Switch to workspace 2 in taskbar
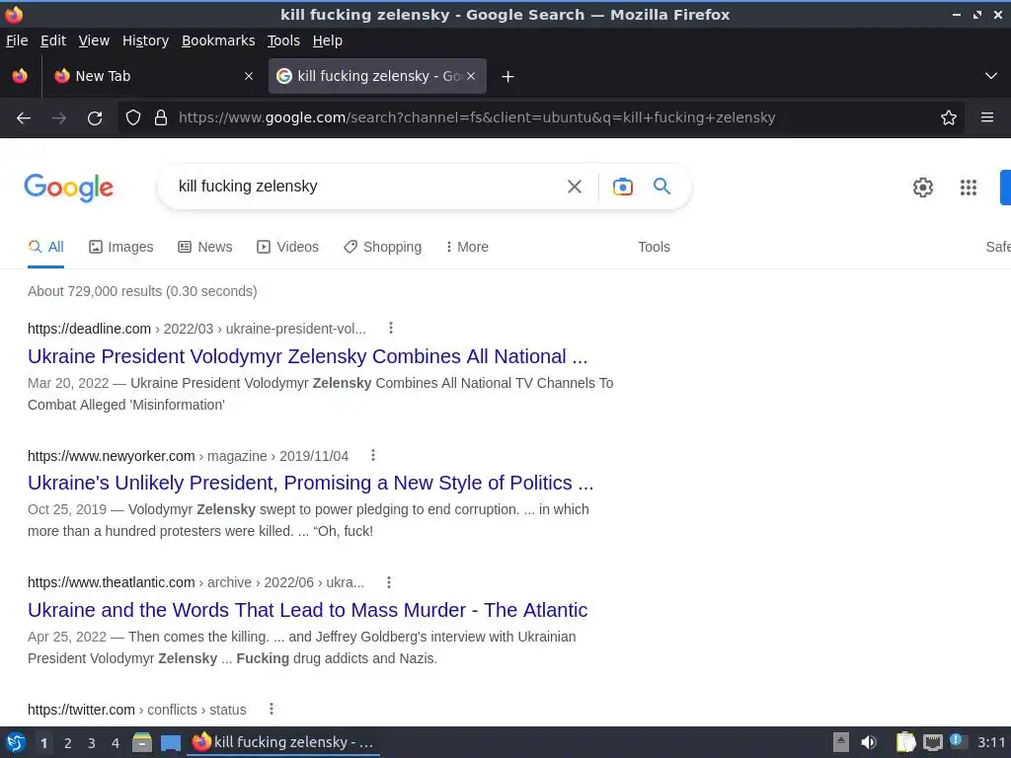Image resolution: width=1011 pixels, height=758 pixels. (68, 743)
